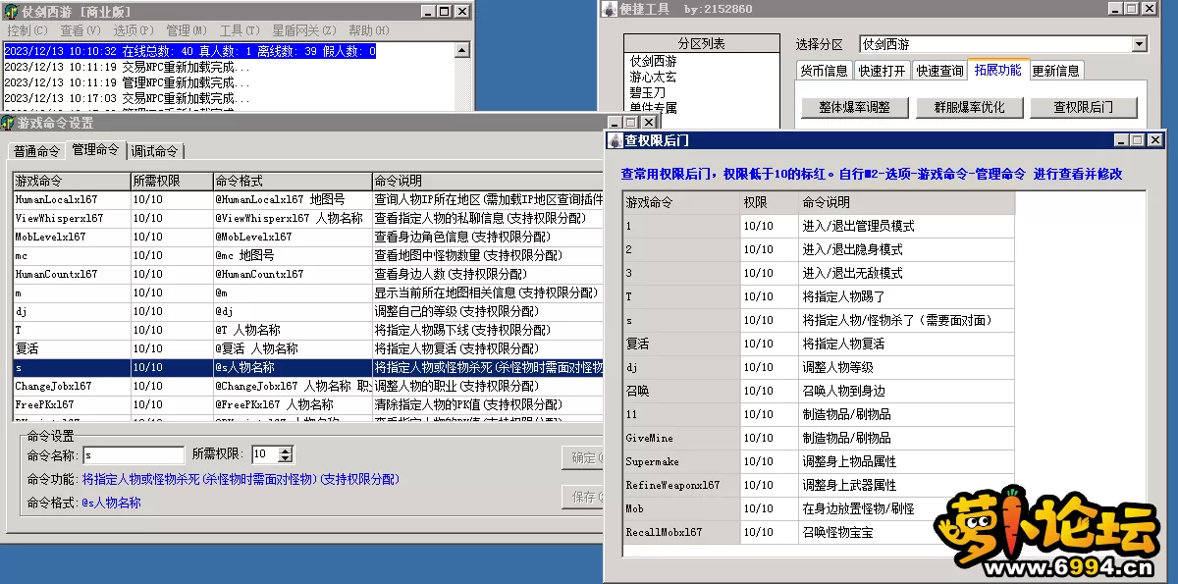Select '进入/退出隐身模式' row
Screen dimensions: 1178x584
tap(819, 249)
